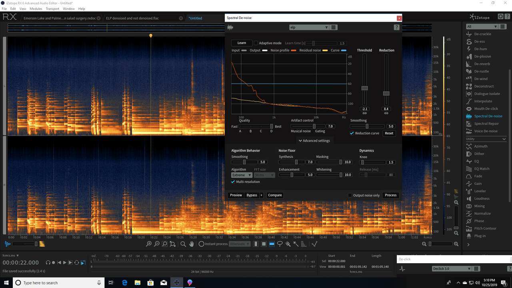Open the De-crackle module
This screenshot has height=288, width=512.
coord(482,34)
